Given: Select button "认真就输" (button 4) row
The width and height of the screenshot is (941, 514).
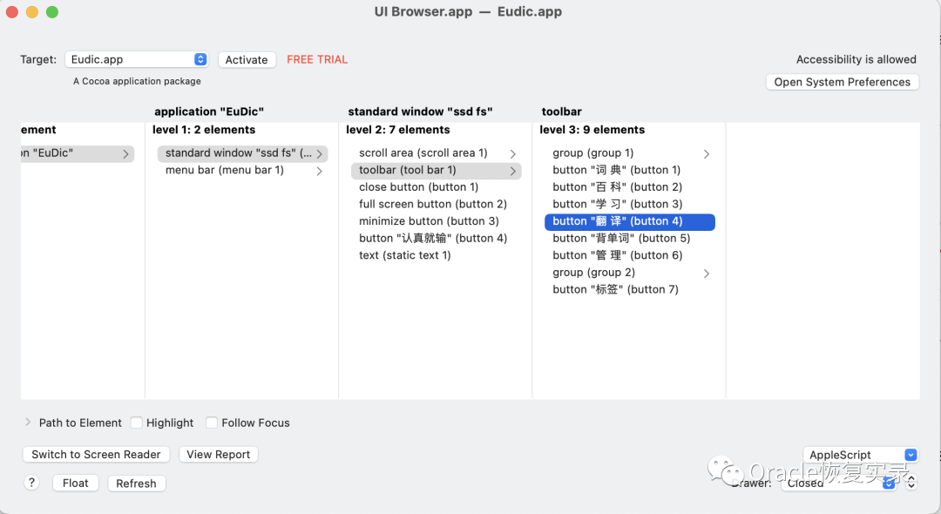Looking at the screenshot, I should pyautogui.click(x=436, y=239).
